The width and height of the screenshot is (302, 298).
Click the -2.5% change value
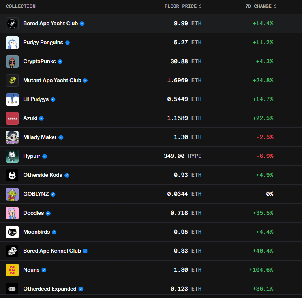(x=265, y=137)
